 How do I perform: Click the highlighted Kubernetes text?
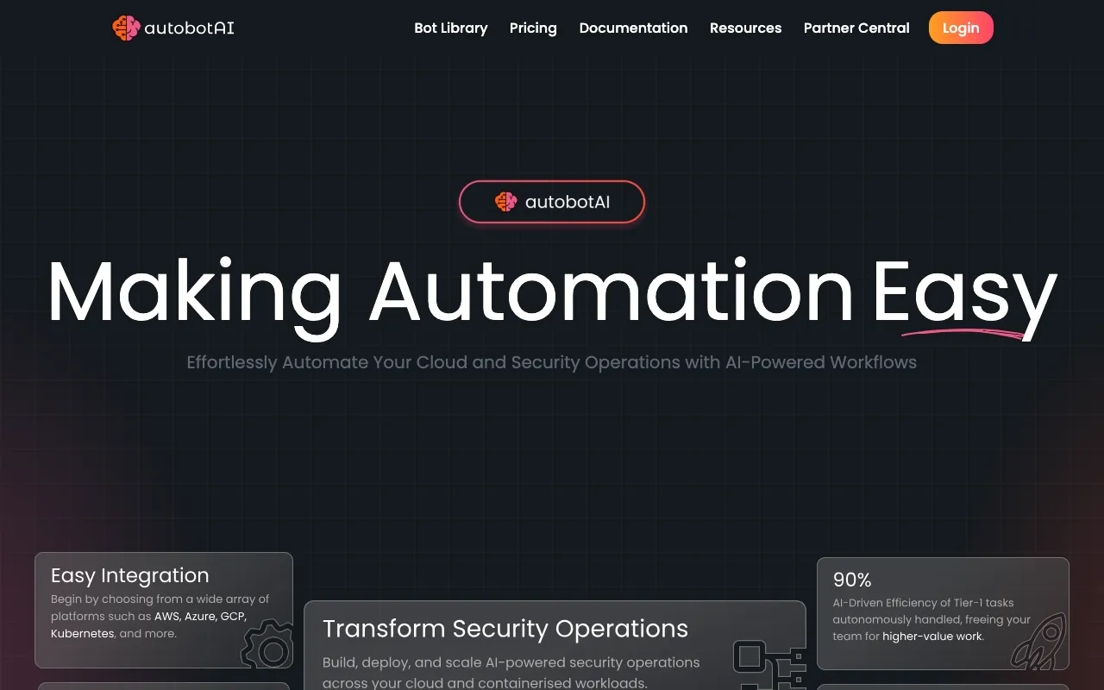coord(82,633)
